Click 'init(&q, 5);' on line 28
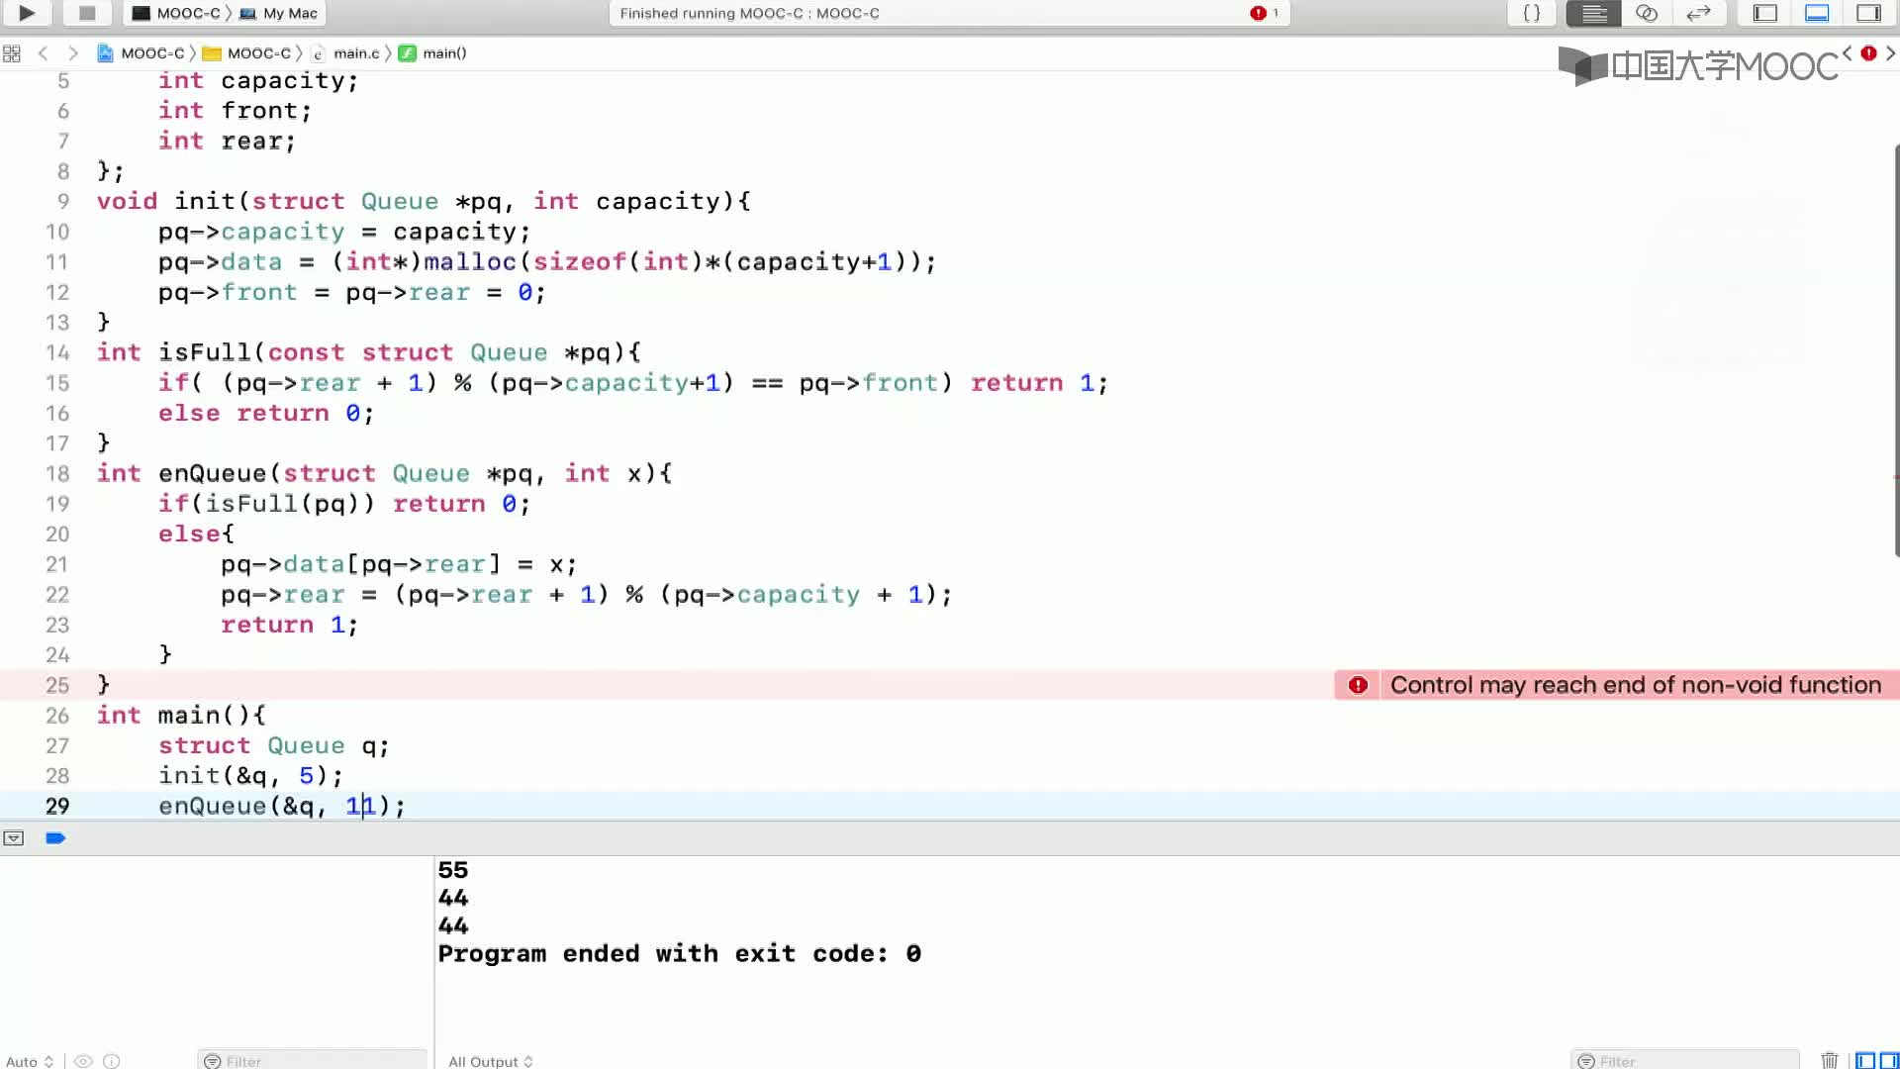This screenshot has width=1900, height=1069. click(x=250, y=776)
